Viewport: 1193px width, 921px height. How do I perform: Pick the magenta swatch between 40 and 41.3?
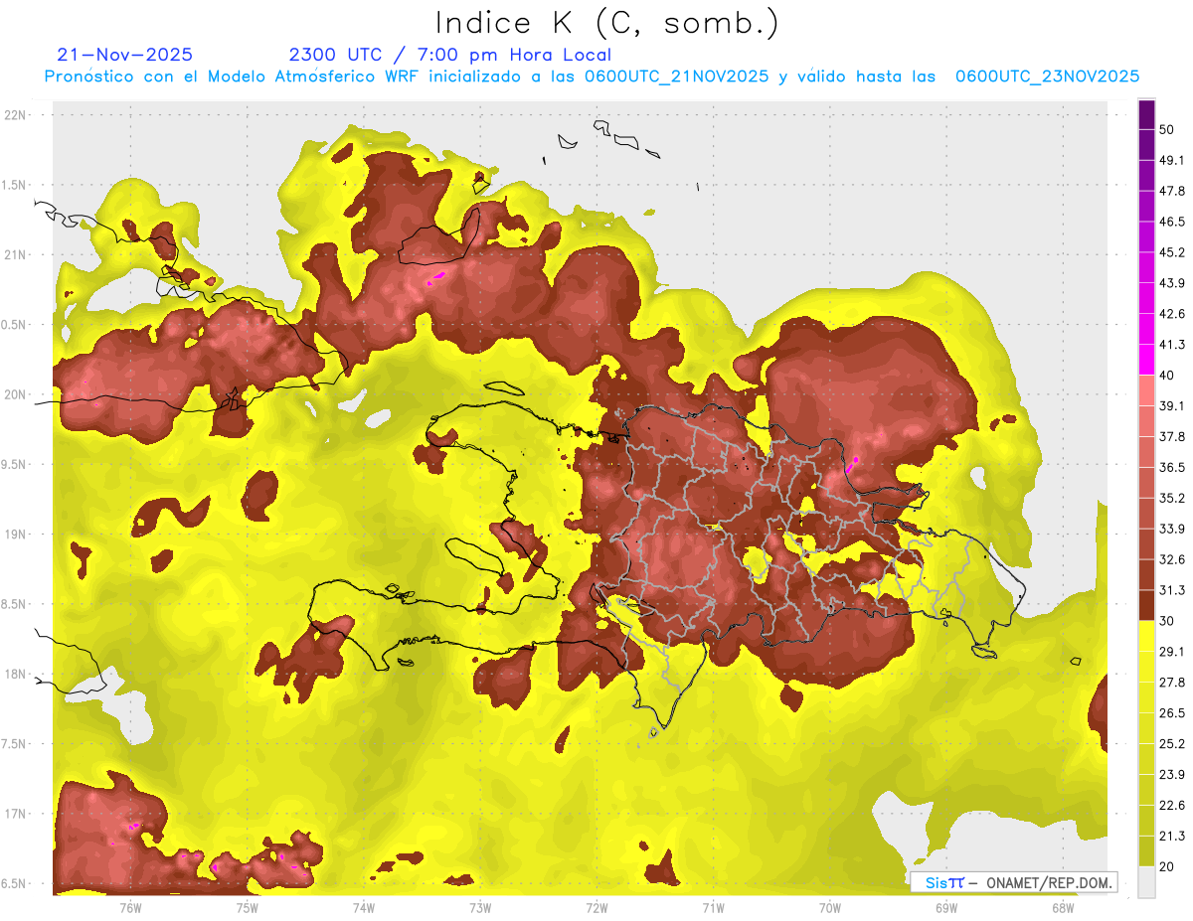click(1146, 360)
